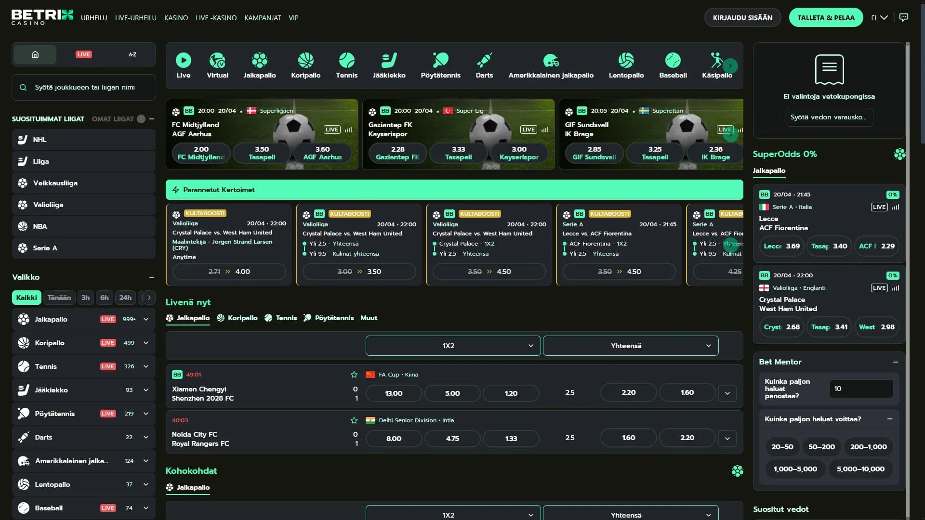Select Amerikkalainen jalkapallo in the carousel
Viewport: 925px width, 520px height.
click(x=551, y=65)
